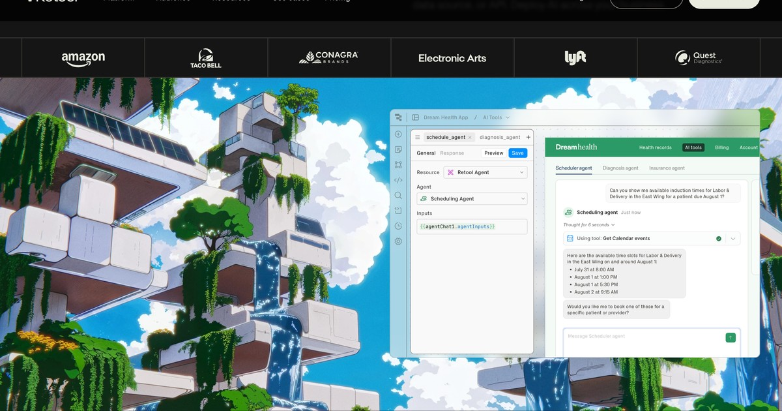Image resolution: width=782 pixels, height=411 pixels.
Task: Click the Quest Diagnostics logo
Action: pyautogui.click(x=699, y=58)
